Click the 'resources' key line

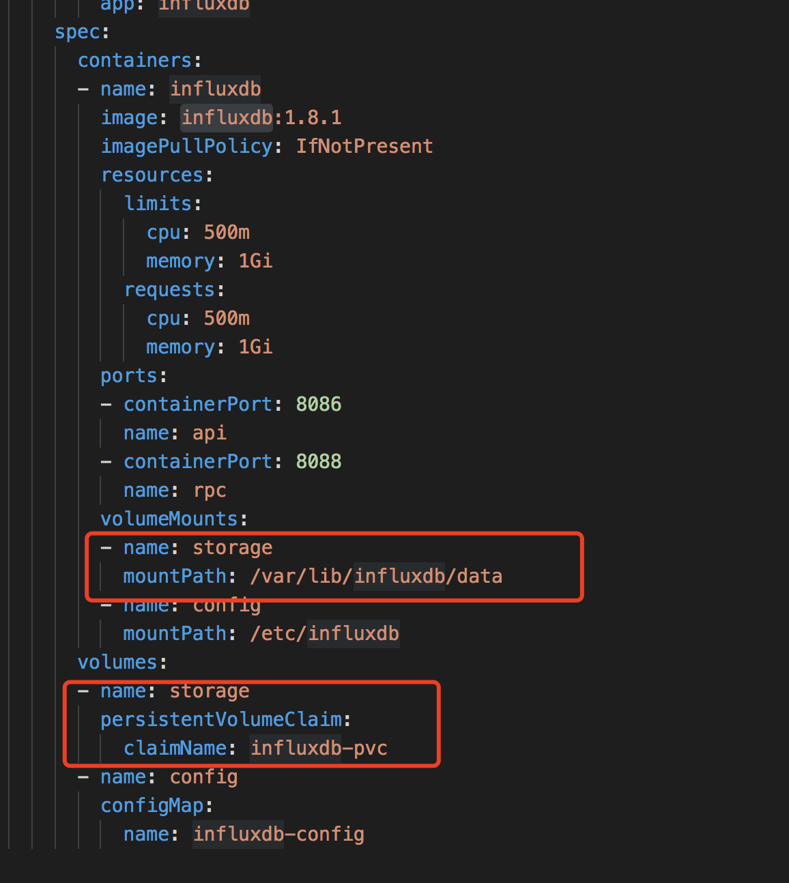[x=152, y=175]
